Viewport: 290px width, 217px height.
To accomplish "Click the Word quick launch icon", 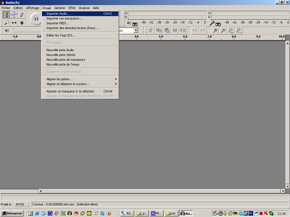I will point(50,213).
